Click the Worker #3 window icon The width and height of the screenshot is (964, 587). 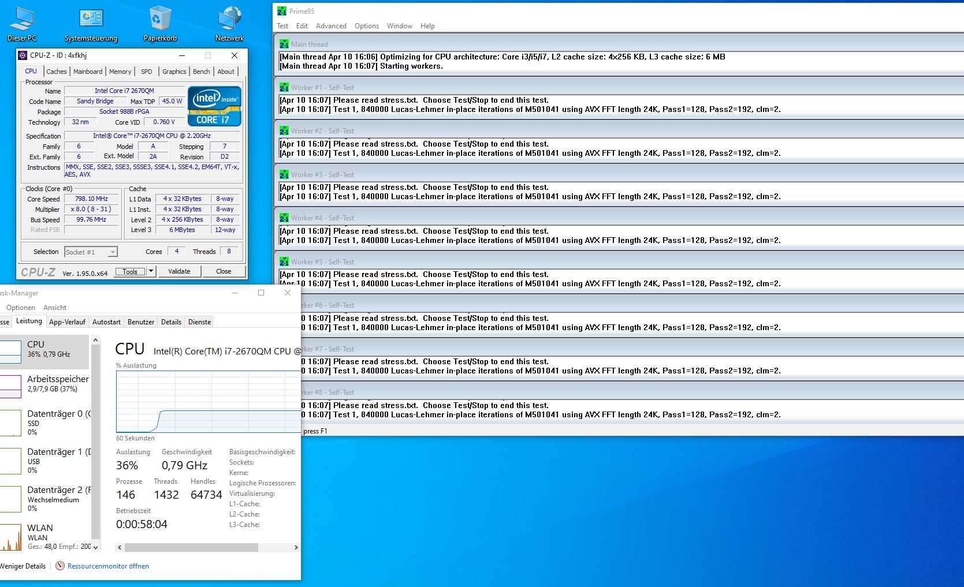point(284,174)
